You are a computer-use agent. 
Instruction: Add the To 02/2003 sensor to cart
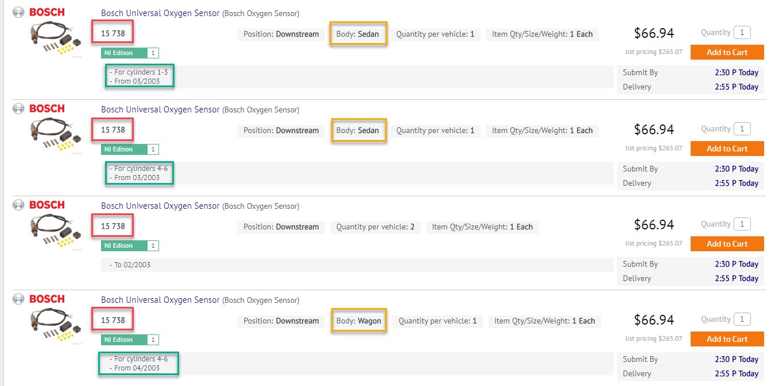point(727,244)
